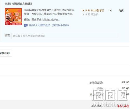
Task: Click the ¥9.90 total goods amount
Action: [126, 82]
